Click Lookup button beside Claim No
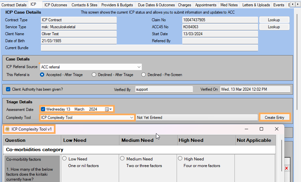 pyautogui.click(x=274, y=20)
